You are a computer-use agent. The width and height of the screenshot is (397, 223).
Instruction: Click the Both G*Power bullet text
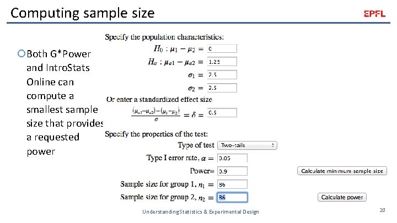(58, 54)
